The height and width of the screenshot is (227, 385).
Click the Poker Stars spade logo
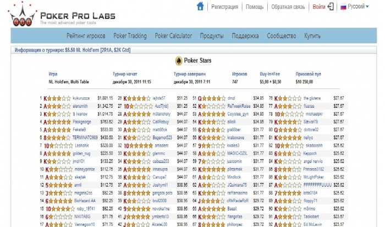[179, 60]
